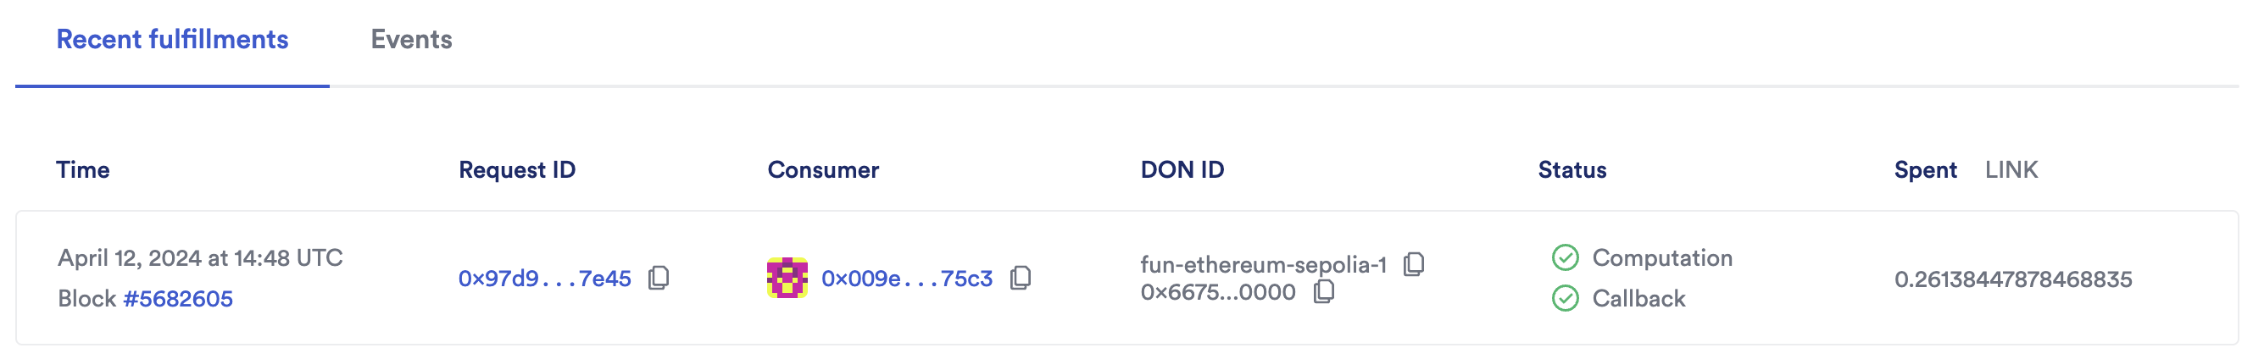Click the April 12, 2024 timestamp
The image size is (2253, 359).
click(x=200, y=257)
